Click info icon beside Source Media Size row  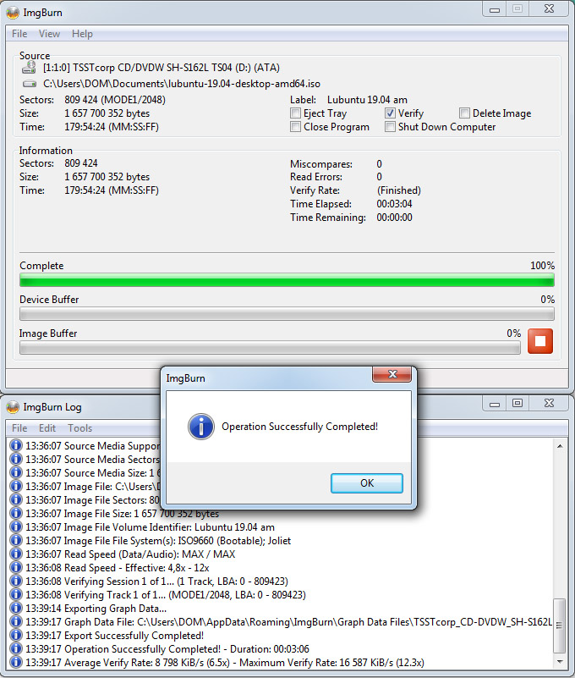15,472
